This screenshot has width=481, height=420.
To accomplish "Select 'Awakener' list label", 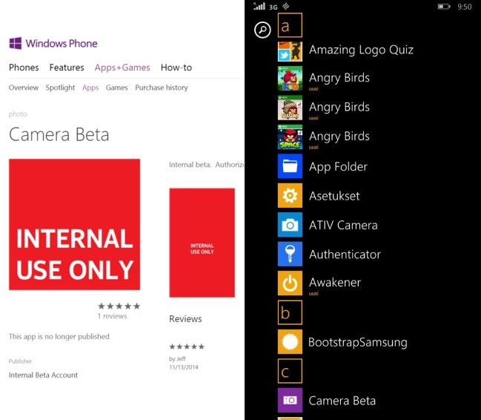I will point(335,283).
